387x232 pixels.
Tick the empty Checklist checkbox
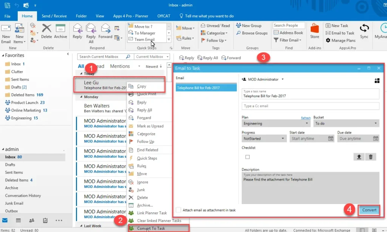click(248, 157)
